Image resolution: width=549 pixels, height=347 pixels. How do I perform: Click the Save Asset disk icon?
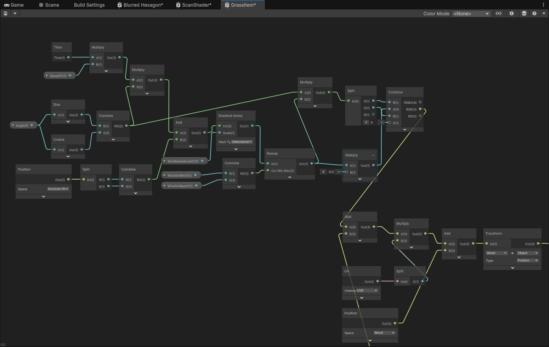(6, 13)
